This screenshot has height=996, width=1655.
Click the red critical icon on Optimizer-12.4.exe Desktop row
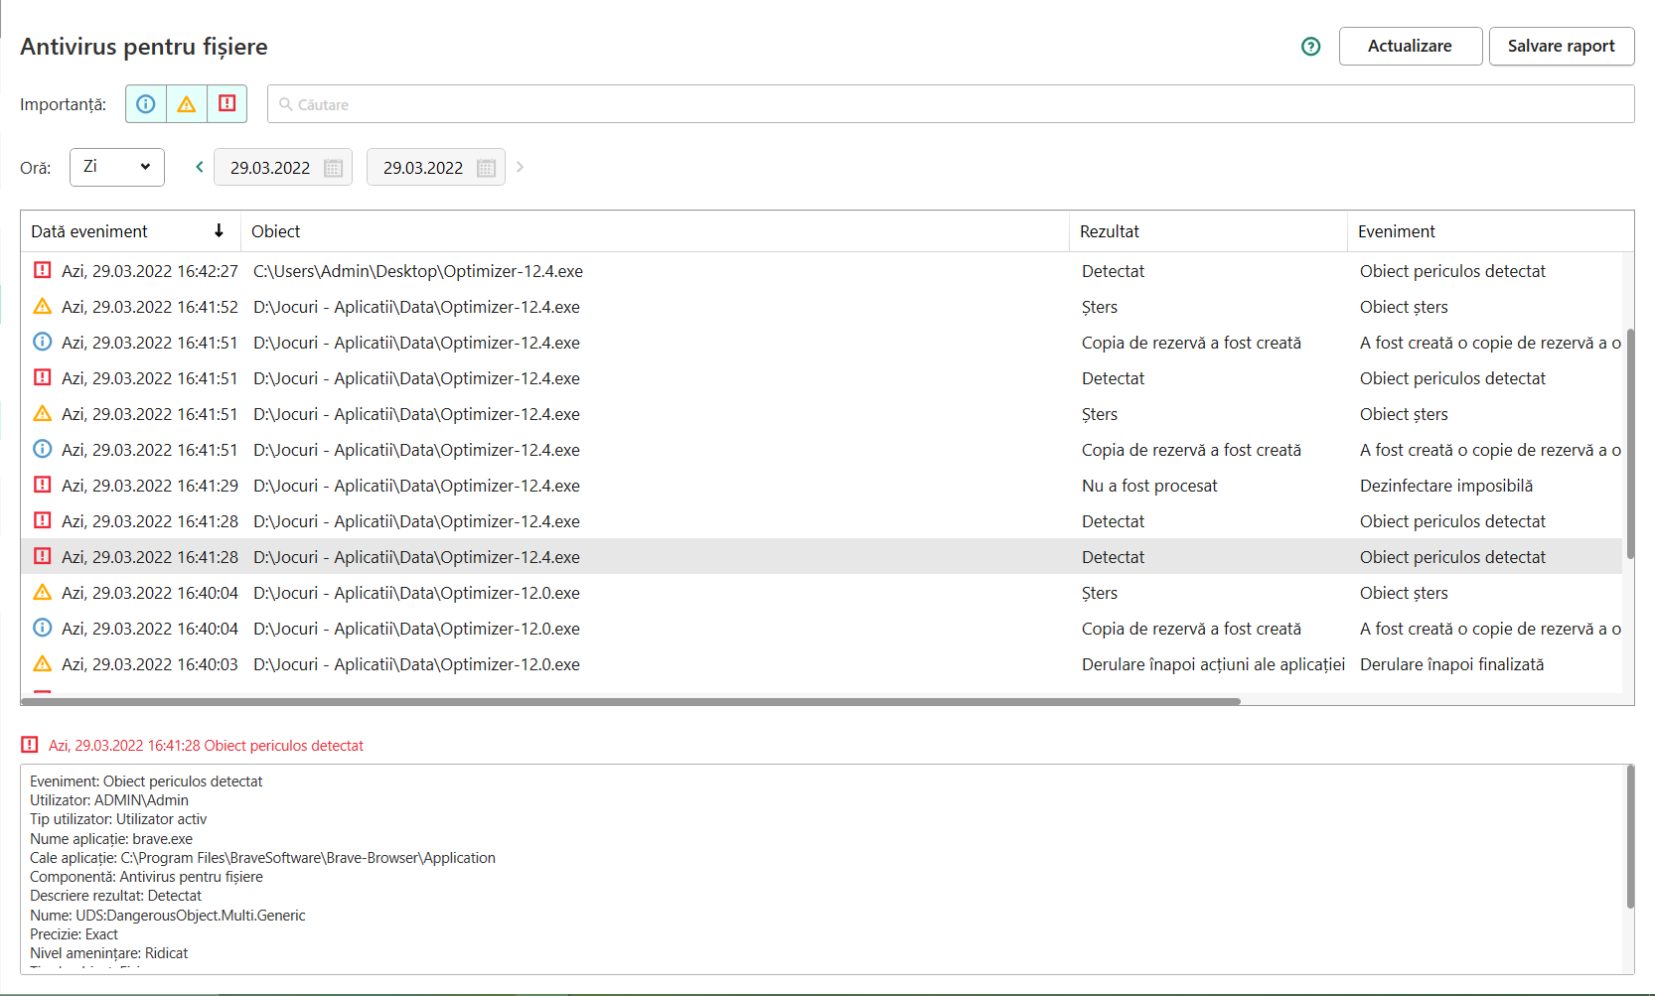[x=42, y=270]
